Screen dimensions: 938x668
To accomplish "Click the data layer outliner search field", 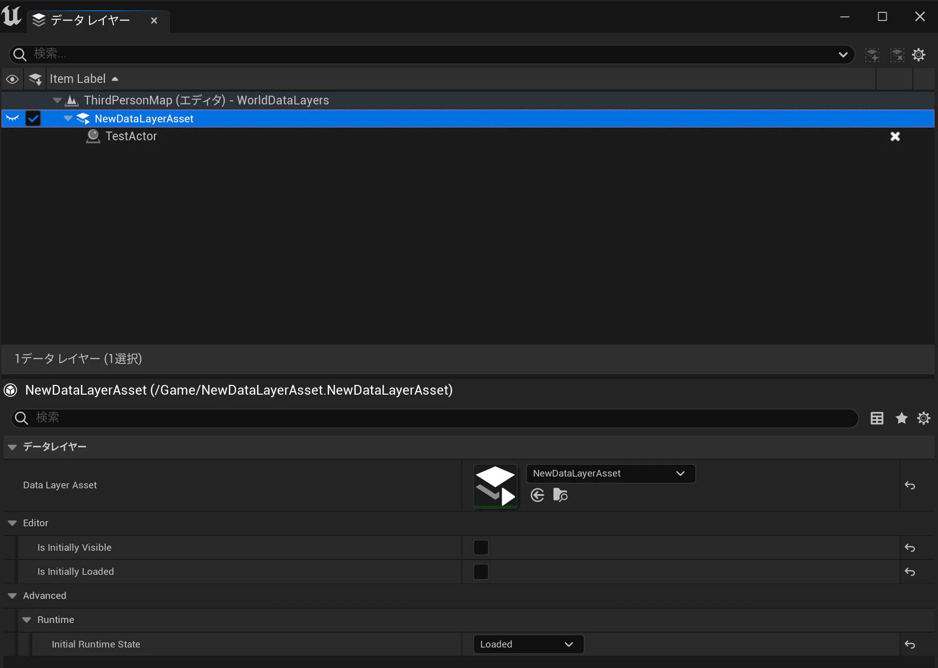I will click(x=430, y=54).
